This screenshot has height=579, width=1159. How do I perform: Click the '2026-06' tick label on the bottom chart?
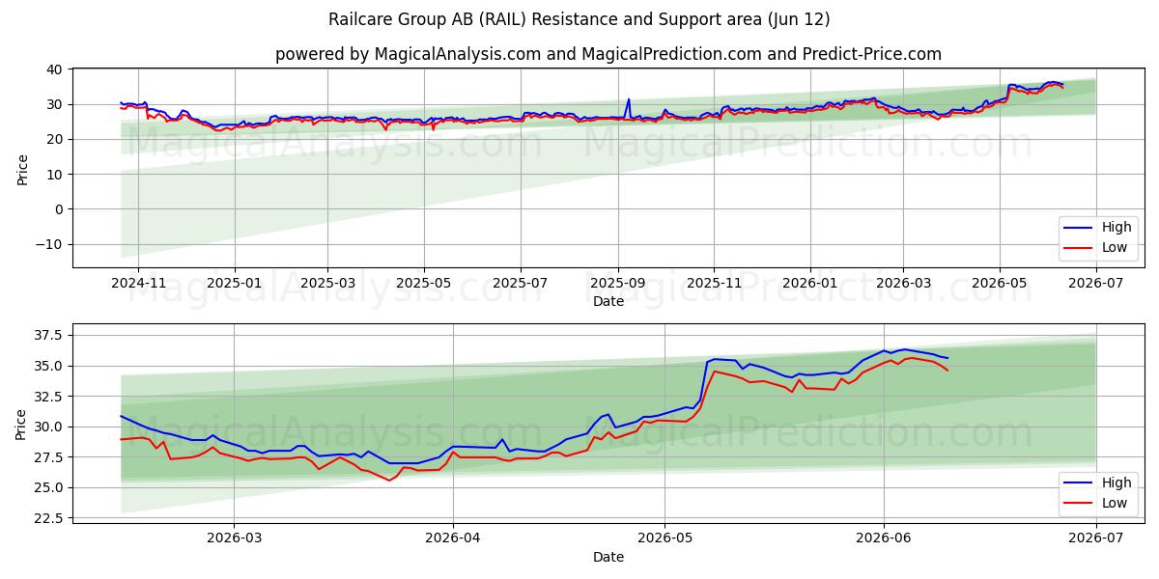tap(884, 538)
